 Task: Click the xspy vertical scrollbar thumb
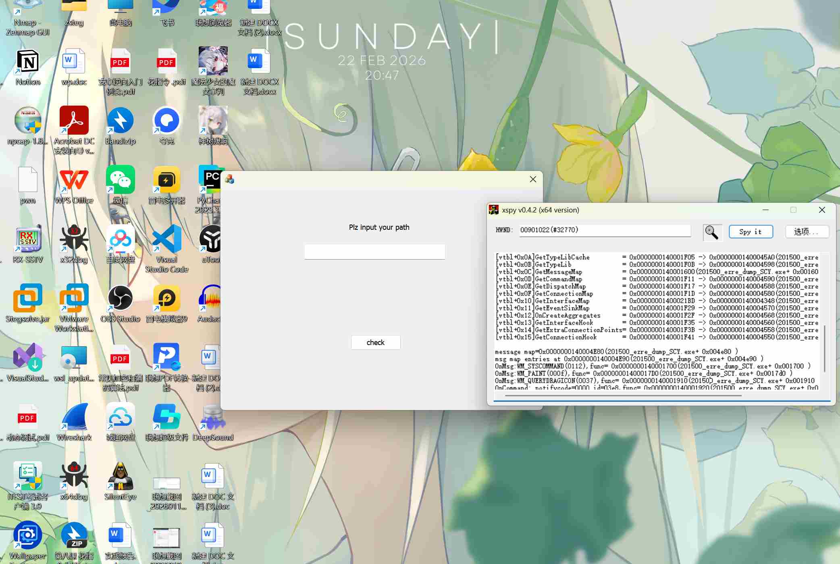[825, 349]
